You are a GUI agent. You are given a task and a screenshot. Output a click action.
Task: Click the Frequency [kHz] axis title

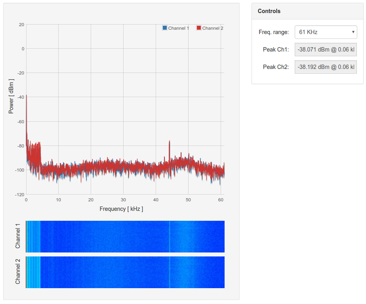pyautogui.click(x=121, y=209)
